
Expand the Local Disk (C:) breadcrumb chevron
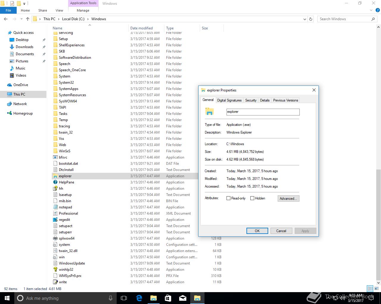[88, 19]
